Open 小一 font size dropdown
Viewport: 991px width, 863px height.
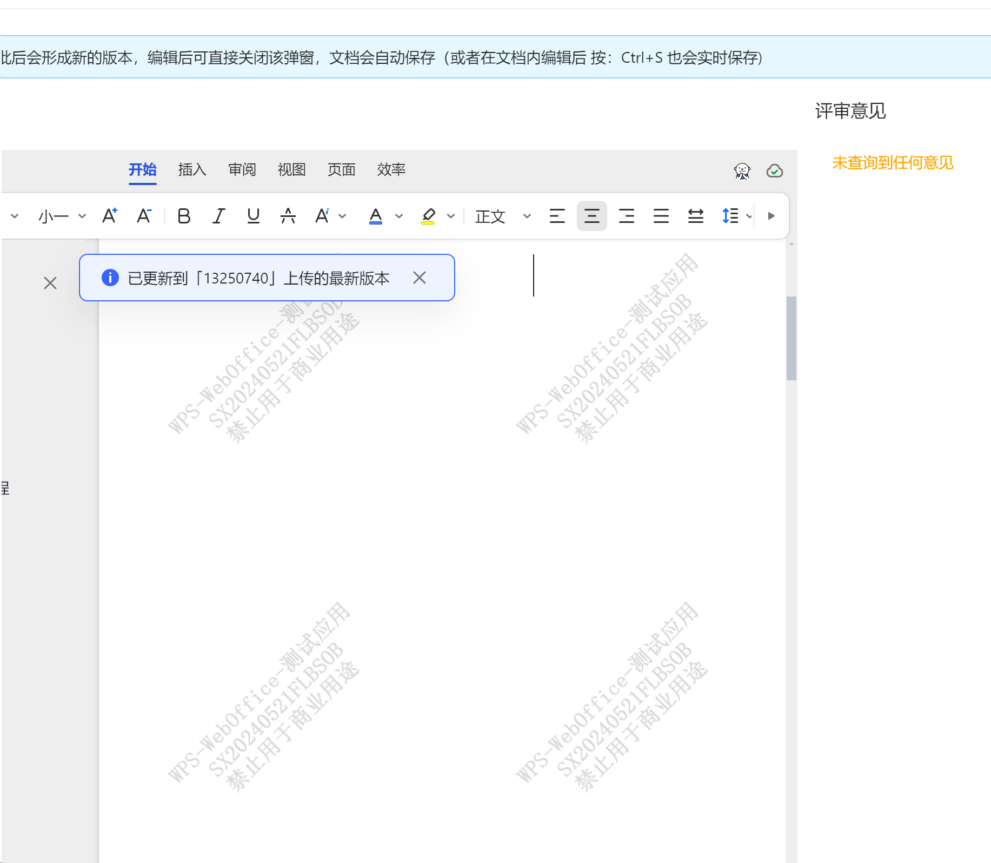click(x=62, y=216)
